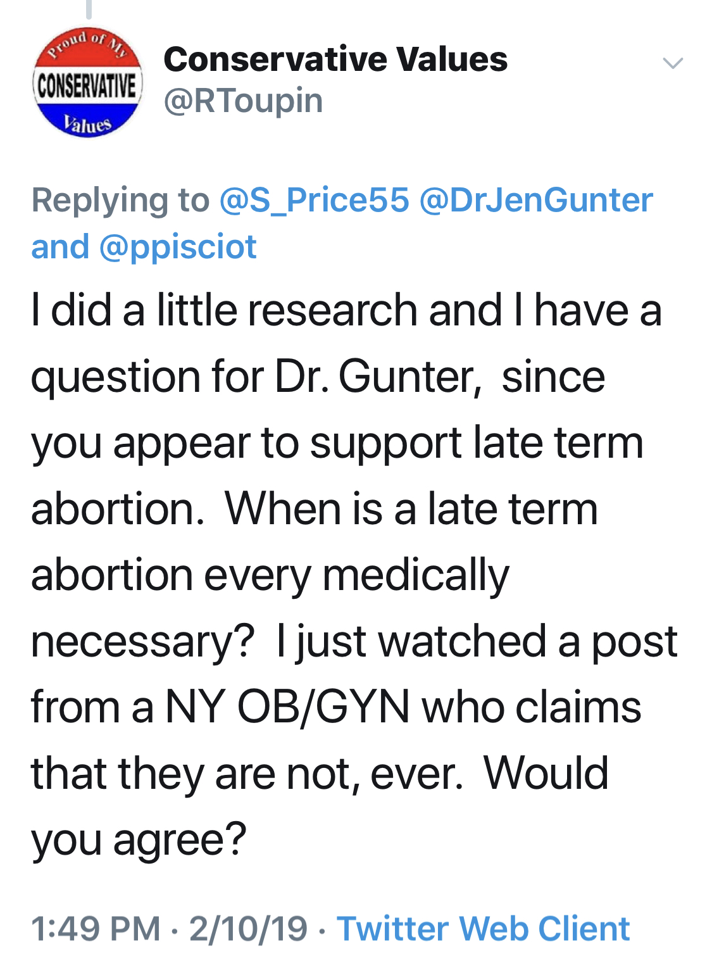Open tweet options chevron menu
The image size is (712, 968).
coord(672,63)
